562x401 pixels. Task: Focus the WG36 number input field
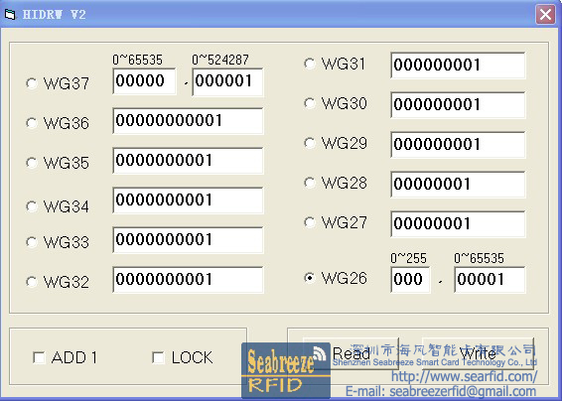[x=188, y=121]
